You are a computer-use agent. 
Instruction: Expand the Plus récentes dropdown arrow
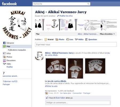[114, 34]
